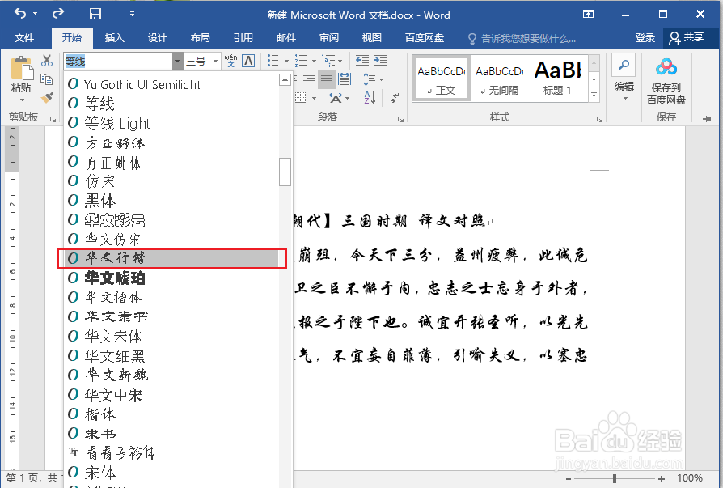Screen dimensions: 723x488
Task: Click the Increase Indent icon
Action: click(379, 59)
